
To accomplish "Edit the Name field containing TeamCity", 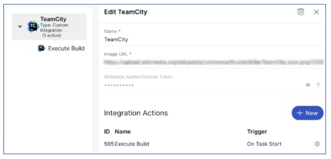I will click(213, 39).
